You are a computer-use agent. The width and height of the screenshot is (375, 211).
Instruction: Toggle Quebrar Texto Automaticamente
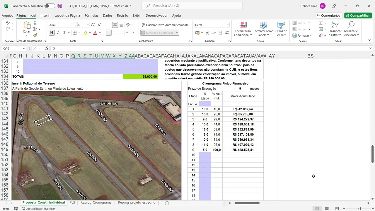point(165,25)
